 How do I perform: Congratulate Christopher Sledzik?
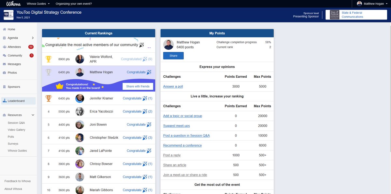coord(137,138)
